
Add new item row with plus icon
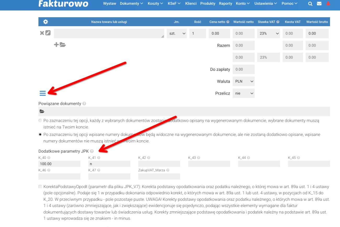tap(56, 45)
